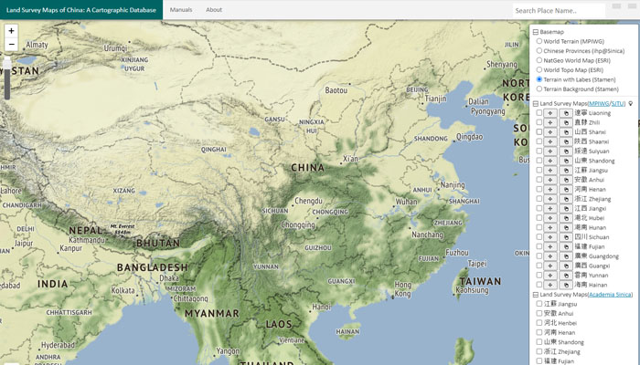Image resolution: width=640 pixels, height=365 pixels.
Task: Click the crosshair icon in the Hunan row
Action: tap(550, 227)
